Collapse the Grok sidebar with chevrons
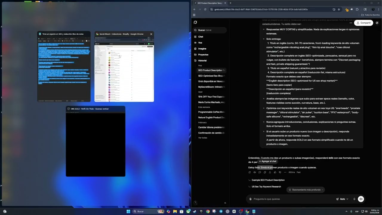382x215 pixels. pos(225,203)
